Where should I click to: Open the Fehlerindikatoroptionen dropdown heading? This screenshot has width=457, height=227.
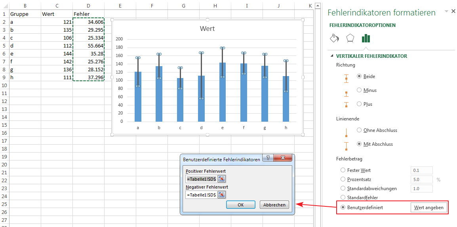tap(363, 25)
